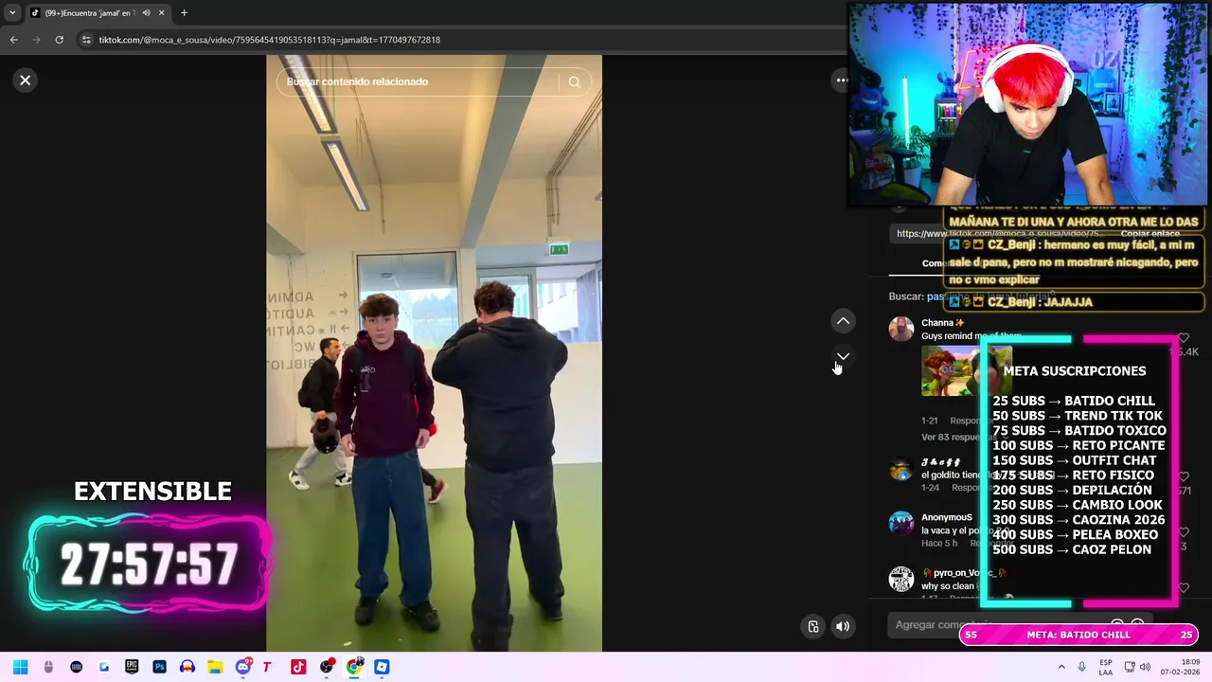Change the ESP LAA keyboard language
This screenshot has height=682, width=1212.
coord(1106,667)
